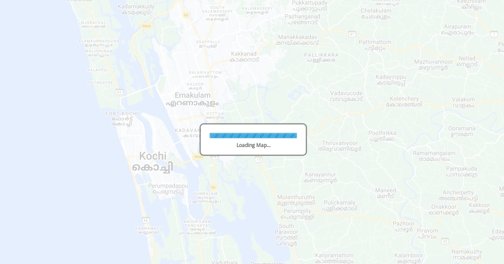Click the route 15 road shield
Image resolution: width=504 pixels, height=264 pixels.
pyautogui.click(x=258, y=159)
